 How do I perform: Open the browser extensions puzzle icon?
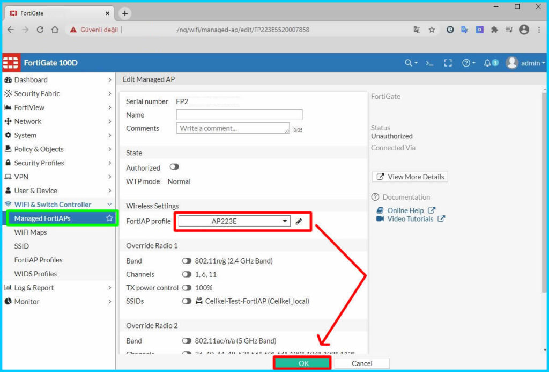pos(494,30)
